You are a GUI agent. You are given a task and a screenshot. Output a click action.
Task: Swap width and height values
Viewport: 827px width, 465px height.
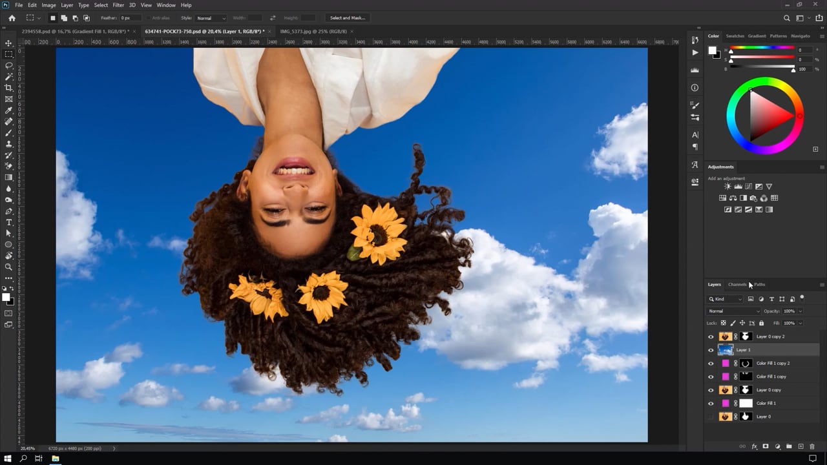(x=273, y=18)
